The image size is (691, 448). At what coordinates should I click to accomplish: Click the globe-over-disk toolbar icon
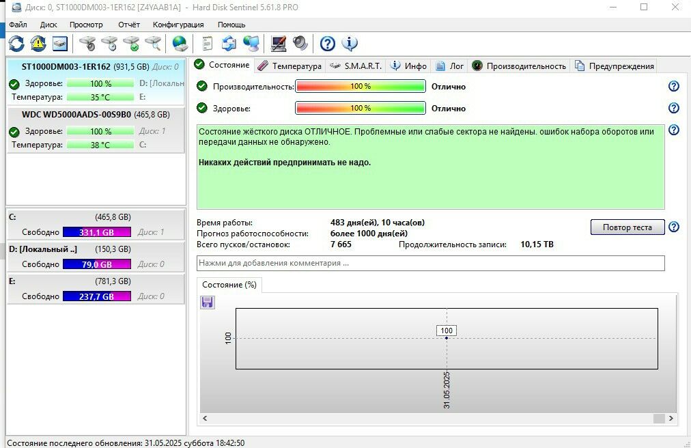pyautogui.click(x=180, y=44)
